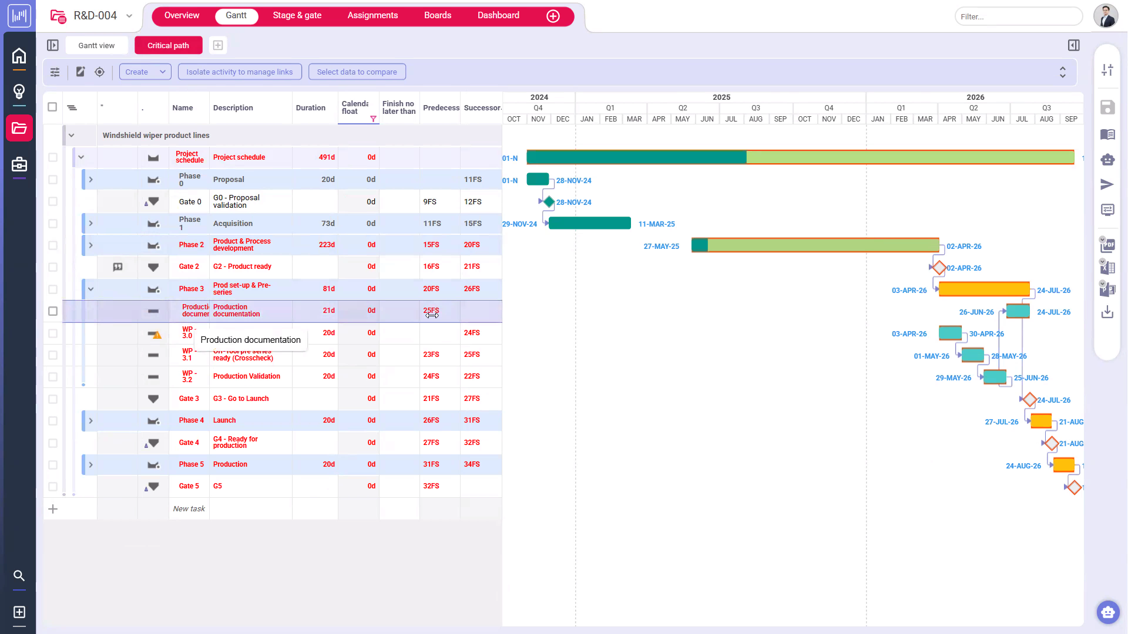Open the R&D-004 project dropdown arrow
Screen dimensions: 1128x634
129,16
